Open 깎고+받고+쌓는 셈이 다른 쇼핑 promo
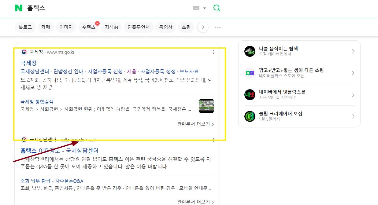This screenshot has width=378, height=205. tap(299, 73)
